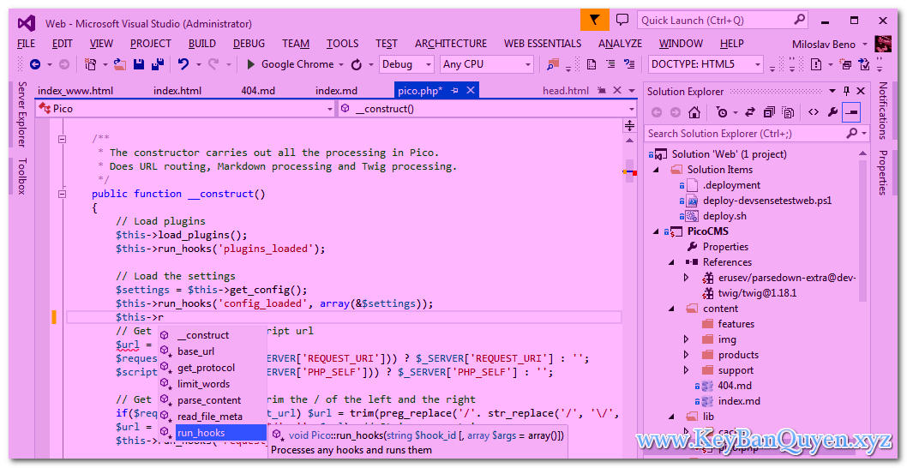Open the Google Chrome browser target dropdown arrow

tap(341, 65)
